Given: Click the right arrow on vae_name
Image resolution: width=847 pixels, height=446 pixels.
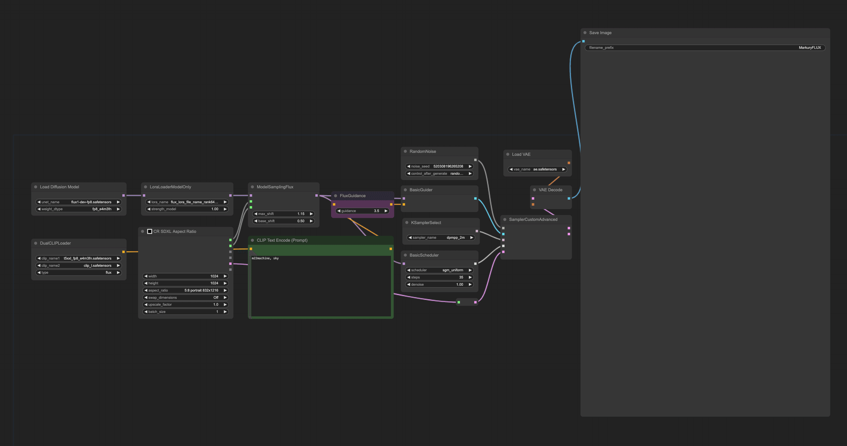Looking at the screenshot, I should pyautogui.click(x=564, y=169).
